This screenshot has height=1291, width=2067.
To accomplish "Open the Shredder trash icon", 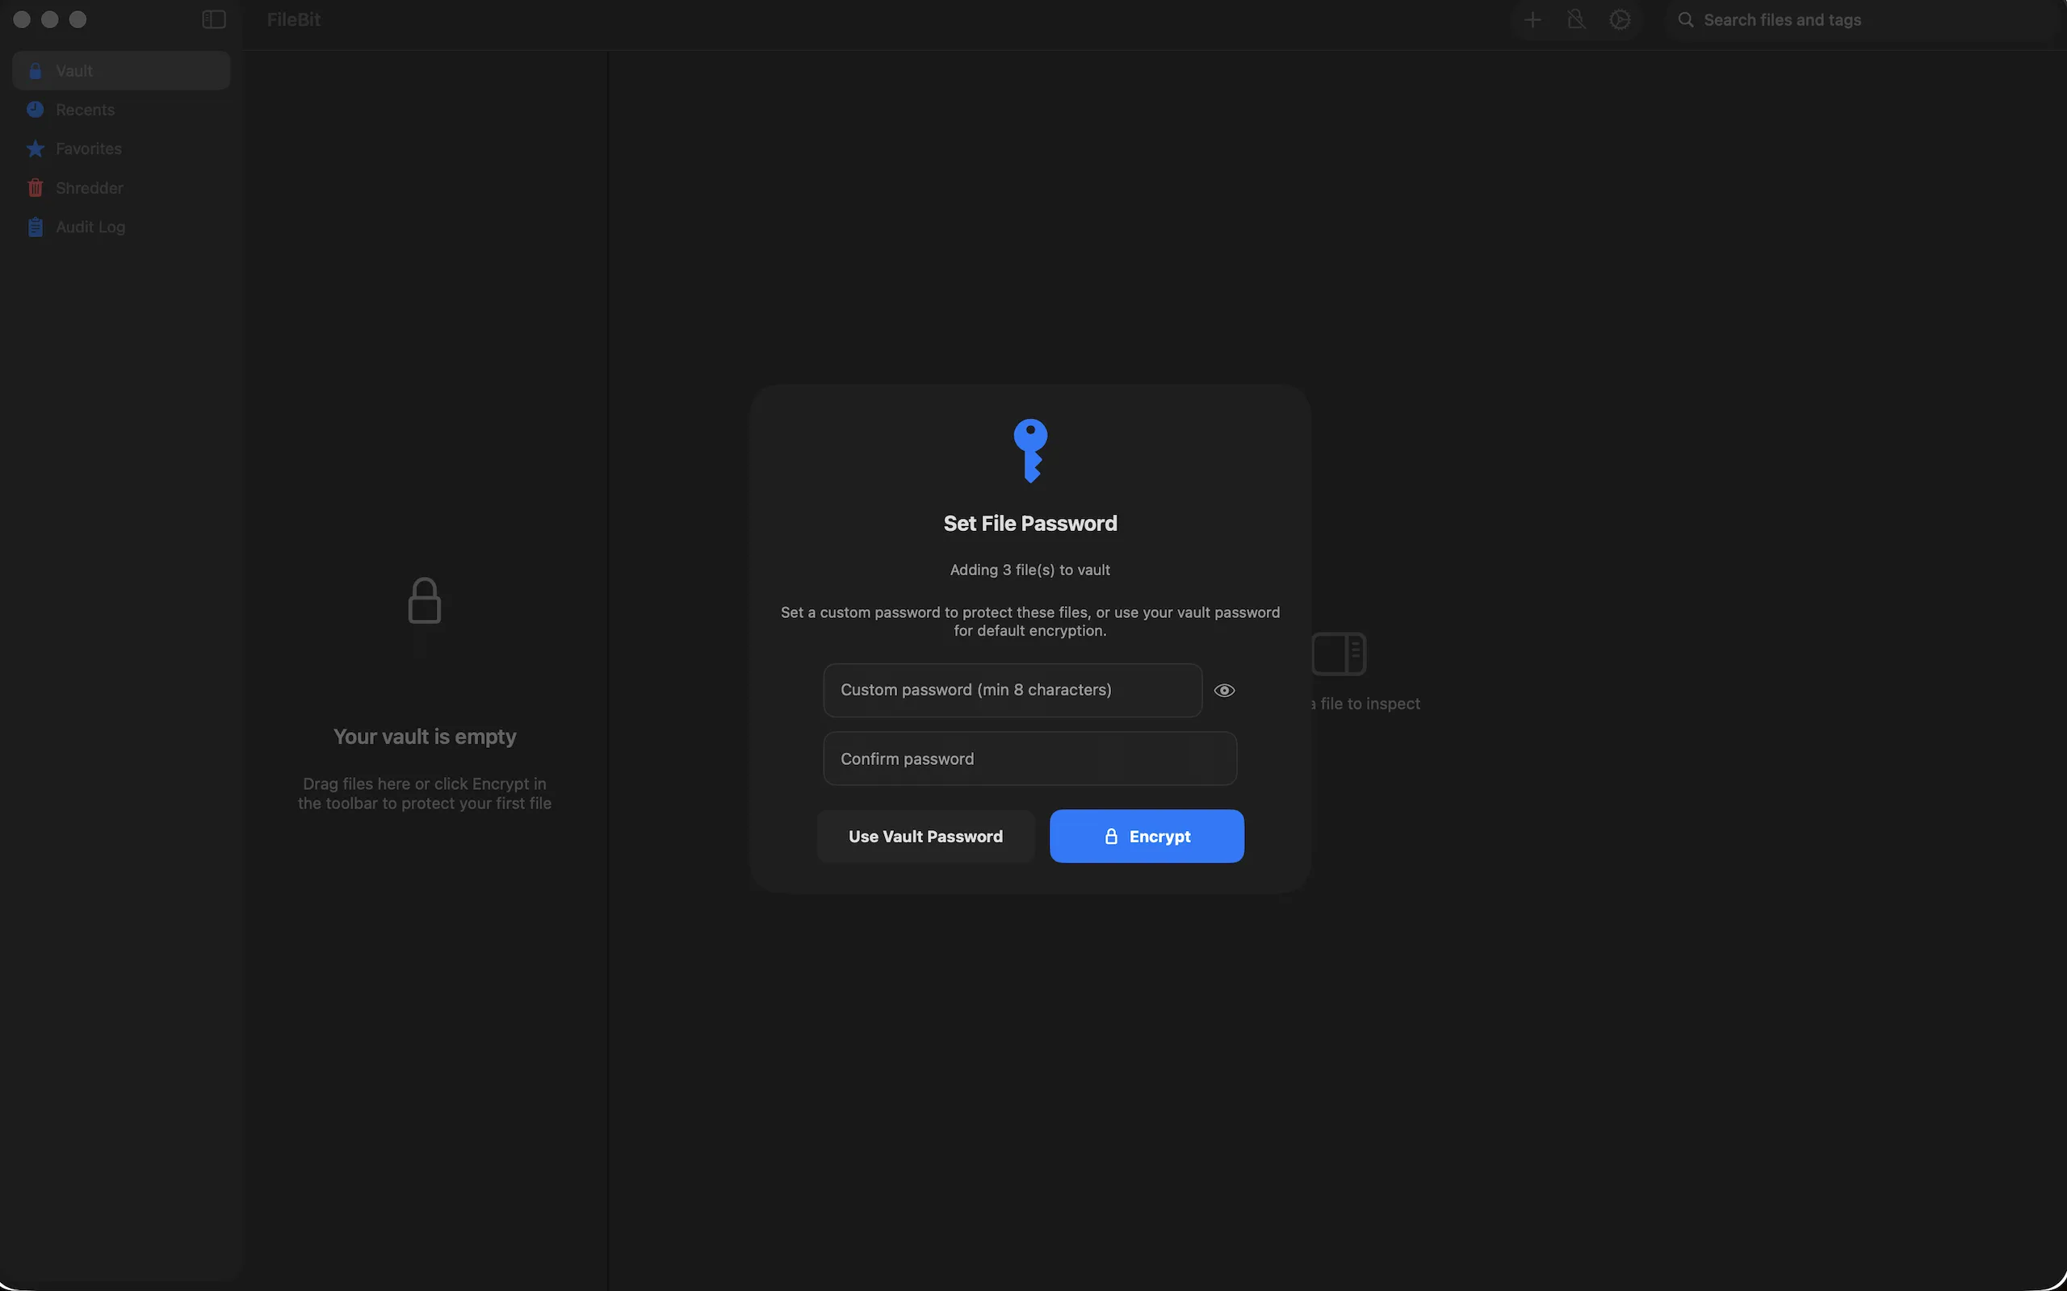I will pos(35,188).
